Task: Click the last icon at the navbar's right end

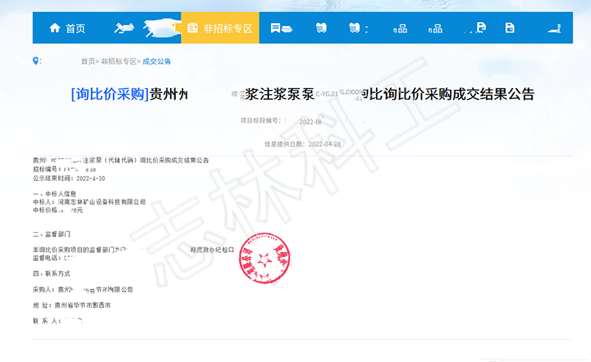Action: (x=555, y=29)
